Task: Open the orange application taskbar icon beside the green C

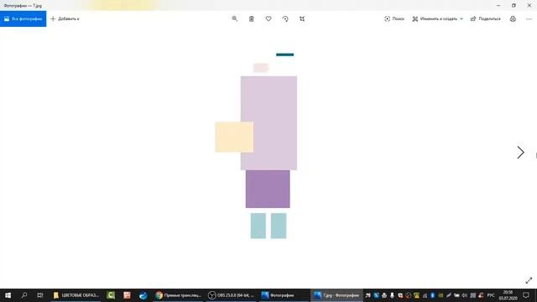Action: tap(127, 295)
